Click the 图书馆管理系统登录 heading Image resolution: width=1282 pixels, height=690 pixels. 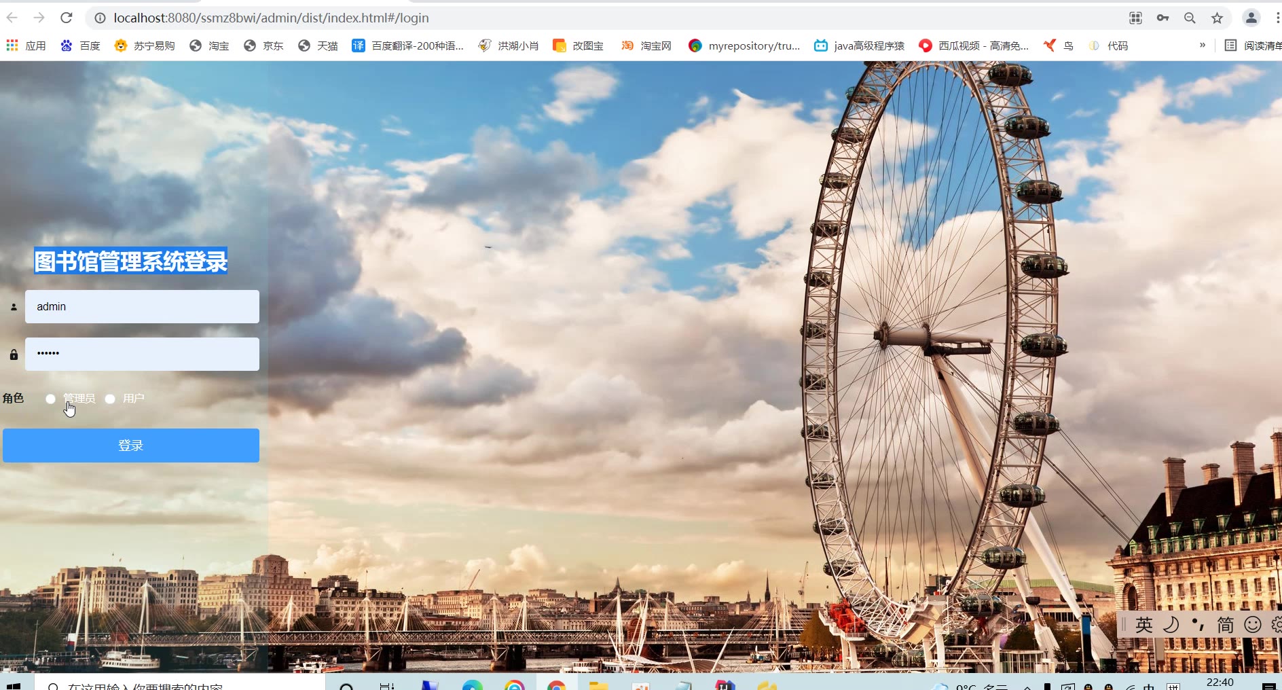click(x=131, y=261)
